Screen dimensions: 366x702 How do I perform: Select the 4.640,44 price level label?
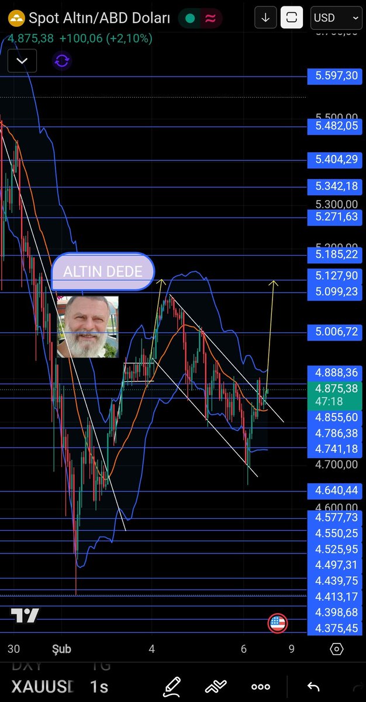coord(336,491)
